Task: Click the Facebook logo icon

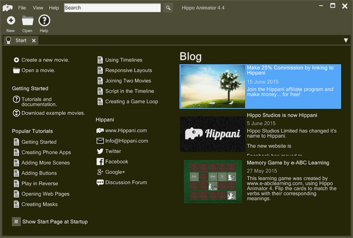Action: pos(100,162)
